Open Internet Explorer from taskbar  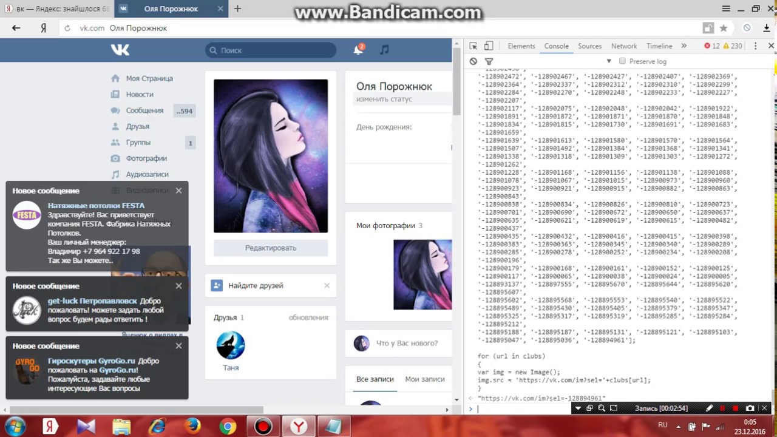coord(157,426)
